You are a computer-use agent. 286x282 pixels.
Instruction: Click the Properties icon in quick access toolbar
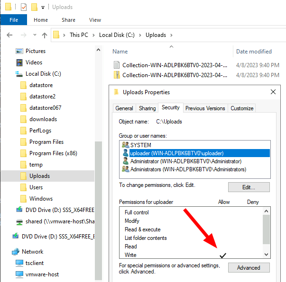[x=23, y=7]
